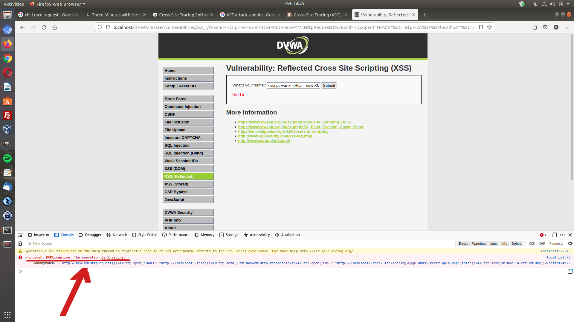Click the browser address bar URL

point(294,27)
